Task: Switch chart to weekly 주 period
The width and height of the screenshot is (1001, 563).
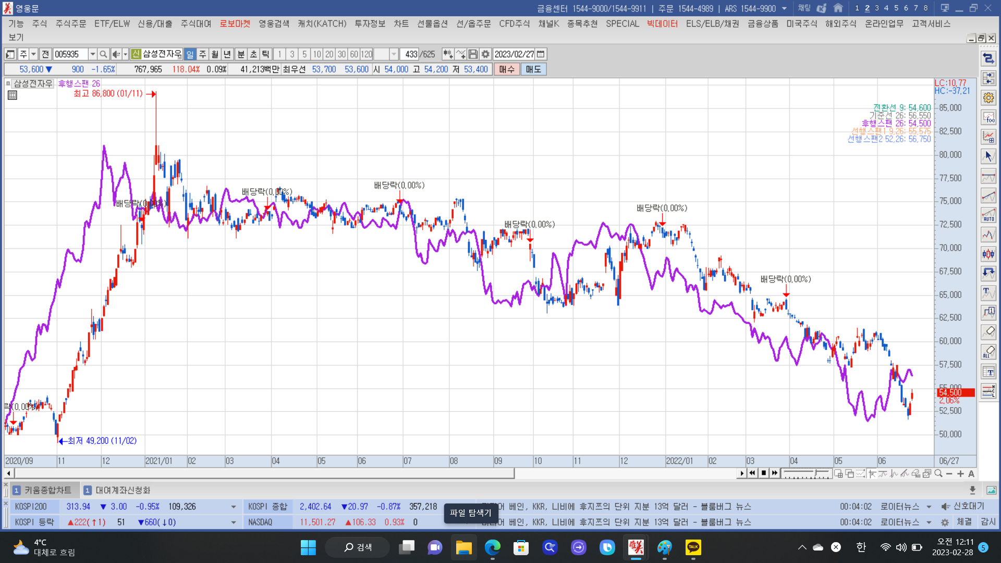Action: click(202, 54)
